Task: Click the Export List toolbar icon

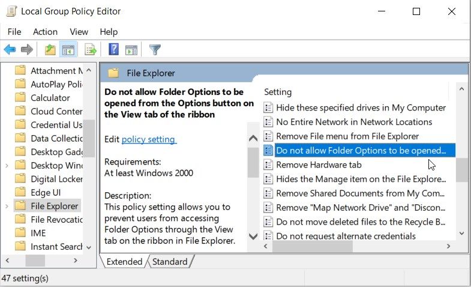Action: [91, 49]
